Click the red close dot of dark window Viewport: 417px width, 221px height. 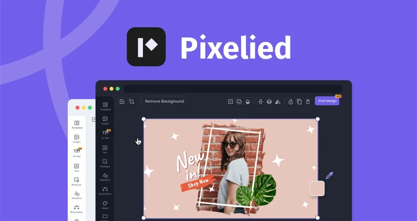click(106, 89)
